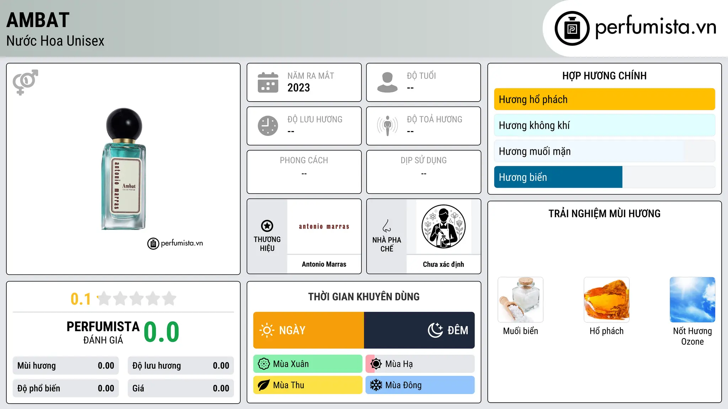Click the orange 0.1 rating value

tap(81, 299)
